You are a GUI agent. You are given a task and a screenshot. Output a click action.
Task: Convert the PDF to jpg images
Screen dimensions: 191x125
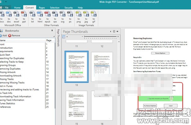pyautogui.click(x=86, y=17)
